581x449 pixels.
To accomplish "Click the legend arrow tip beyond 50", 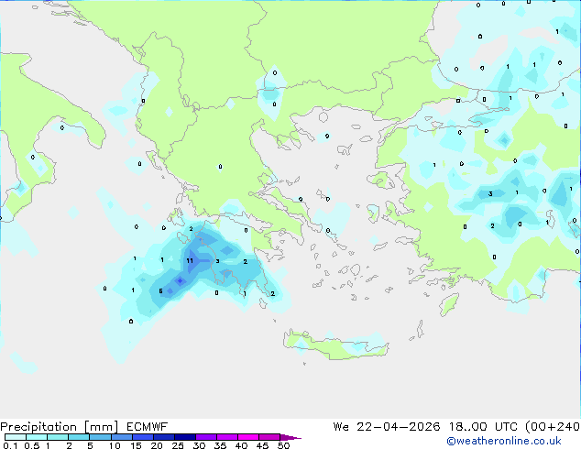I will click(290, 437).
